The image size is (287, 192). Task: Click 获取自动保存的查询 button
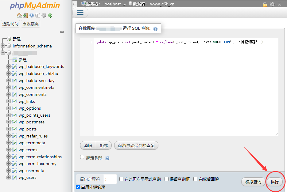tap(136, 145)
